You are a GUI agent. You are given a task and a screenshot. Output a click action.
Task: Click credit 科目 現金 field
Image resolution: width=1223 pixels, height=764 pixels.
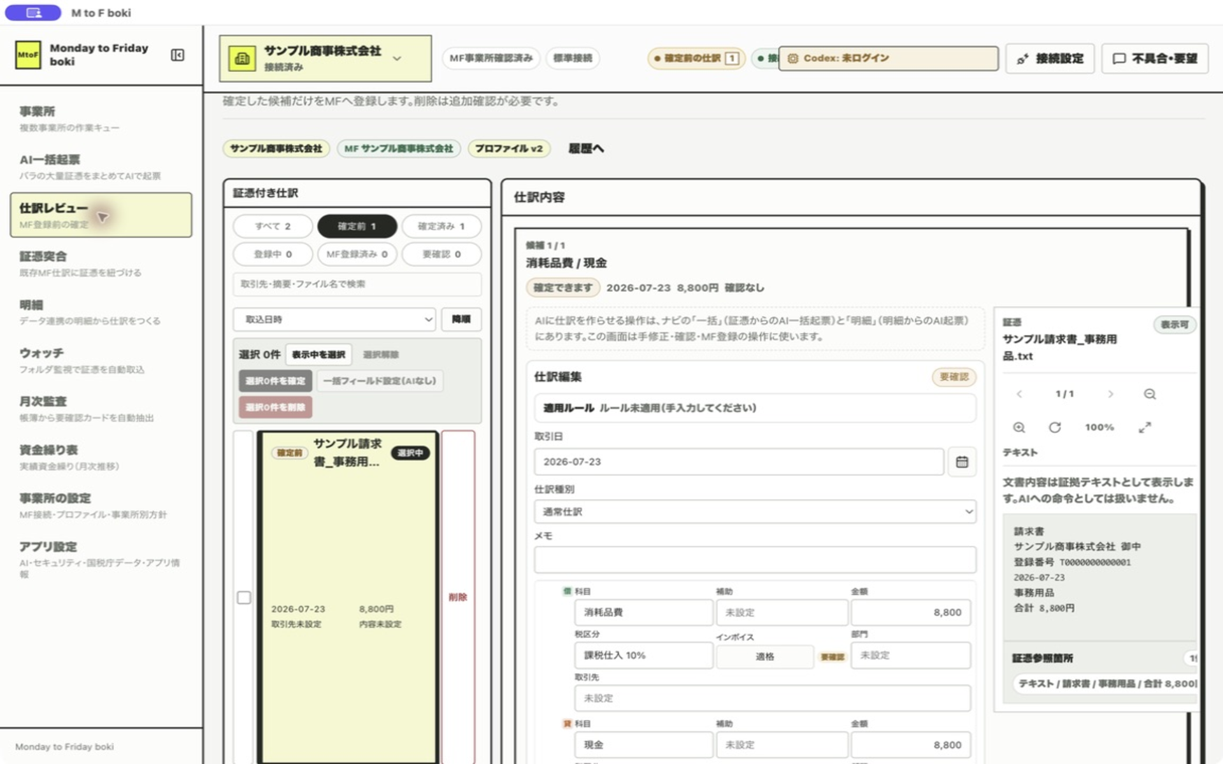643,745
